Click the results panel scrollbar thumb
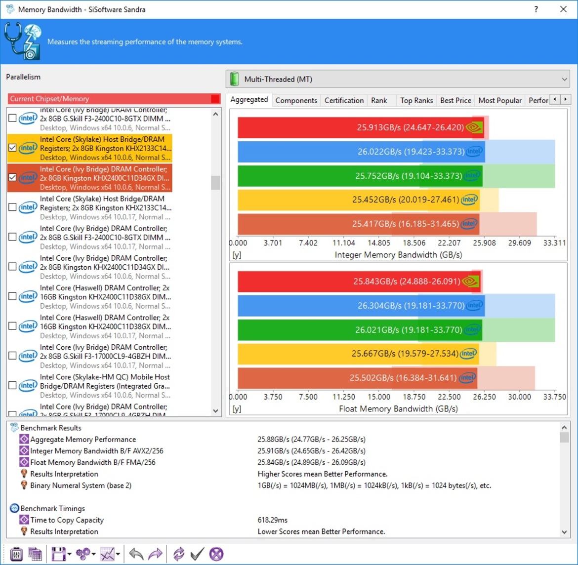The image size is (578, 565). pos(564,437)
